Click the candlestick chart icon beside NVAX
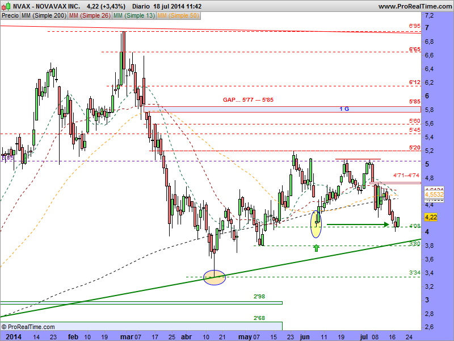This screenshot has width=454, height=341. tap(6, 6)
